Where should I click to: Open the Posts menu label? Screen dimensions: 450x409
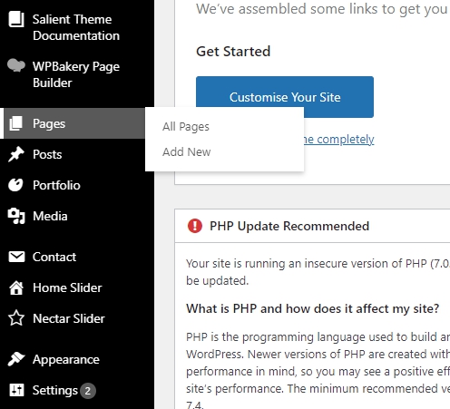click(x=47, y=154)
